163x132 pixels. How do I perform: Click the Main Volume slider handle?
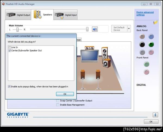tap(87, 29)
